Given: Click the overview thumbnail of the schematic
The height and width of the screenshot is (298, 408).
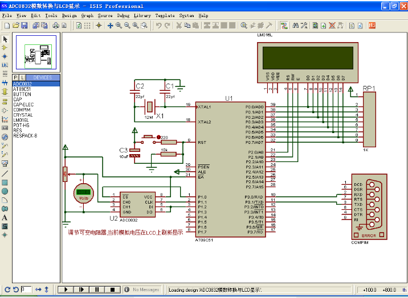Looking at the screenshot, I should pos(36,52).
